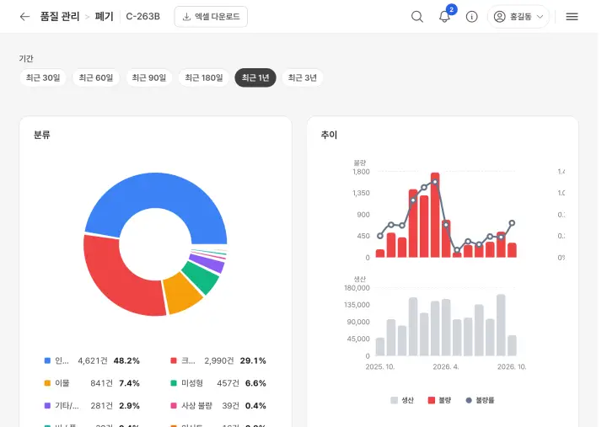The image size is (607, 427).
Task: Click the 2026. 4. axis label
Action: pyautogui.click(x=446, y=366)
